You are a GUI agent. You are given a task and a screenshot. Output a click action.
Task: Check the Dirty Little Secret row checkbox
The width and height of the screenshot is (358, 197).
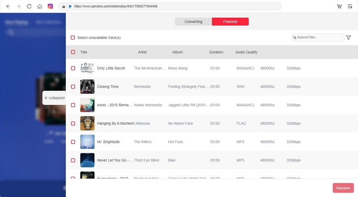(x=73, y=68)
